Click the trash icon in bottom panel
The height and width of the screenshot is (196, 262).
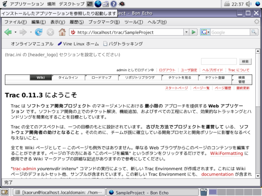tap(203, 192)
